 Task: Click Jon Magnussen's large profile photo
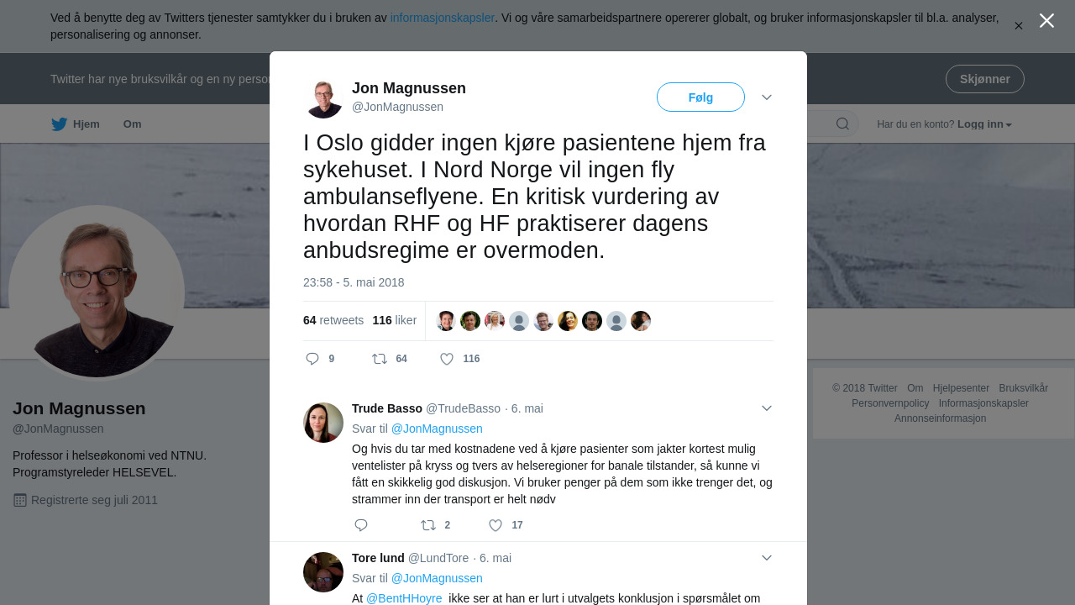[97, 292]
